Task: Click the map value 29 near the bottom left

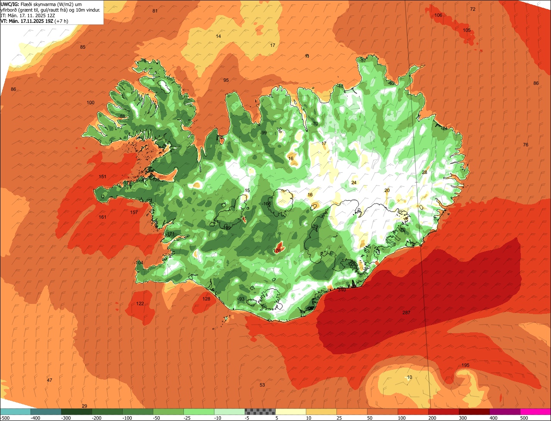Action: pos(84,406)
